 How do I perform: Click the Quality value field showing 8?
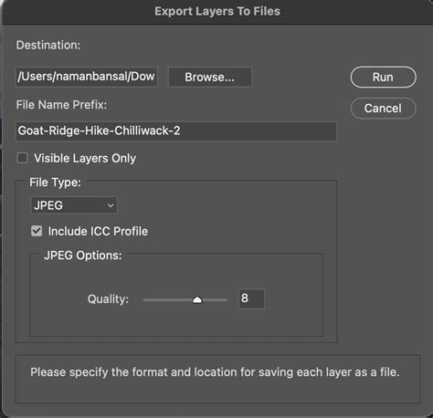pos(251,298)
